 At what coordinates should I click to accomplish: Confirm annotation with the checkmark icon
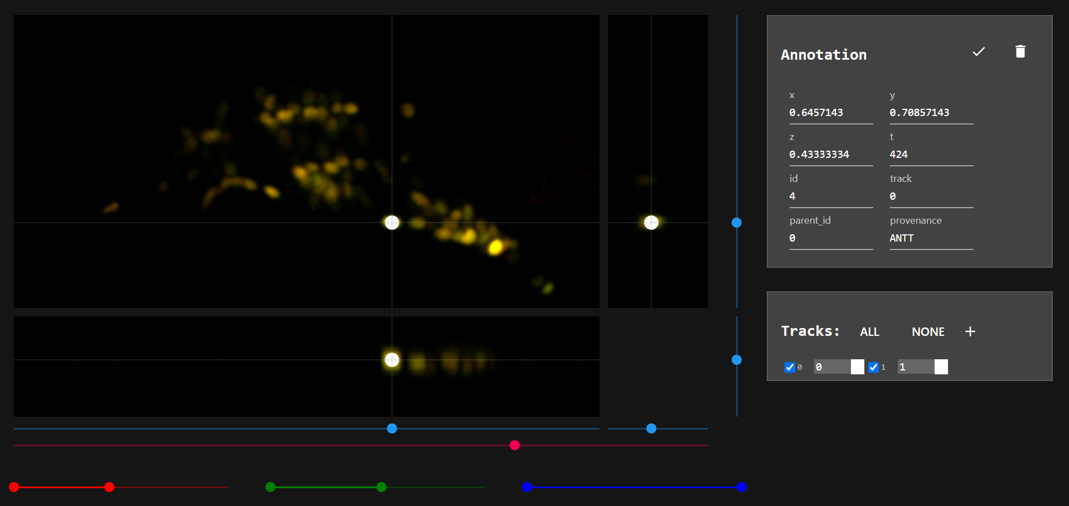pyautogui.click(x=979, y=52)
